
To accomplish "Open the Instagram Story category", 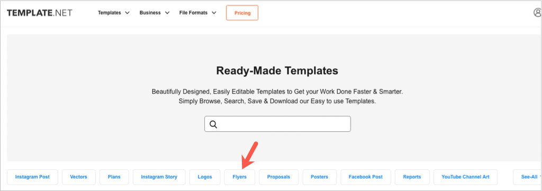I will click(159, 177).
